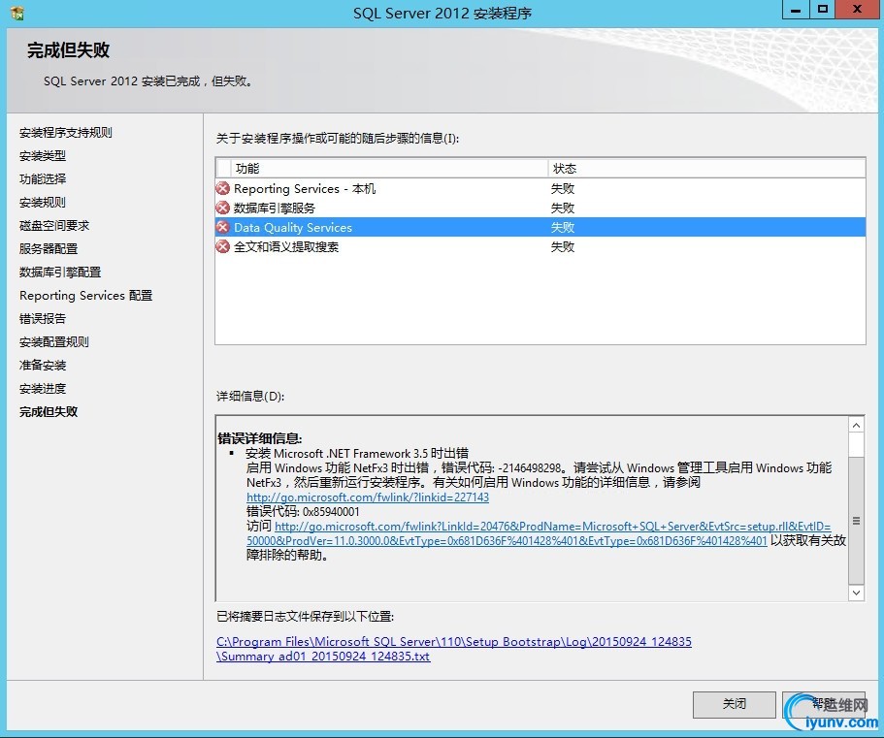Click the details box scrollbar thumb
This screenshot has height=738, width=884.
[856, 521]
